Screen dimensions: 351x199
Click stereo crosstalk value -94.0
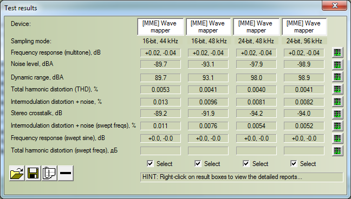pos(304,114)
